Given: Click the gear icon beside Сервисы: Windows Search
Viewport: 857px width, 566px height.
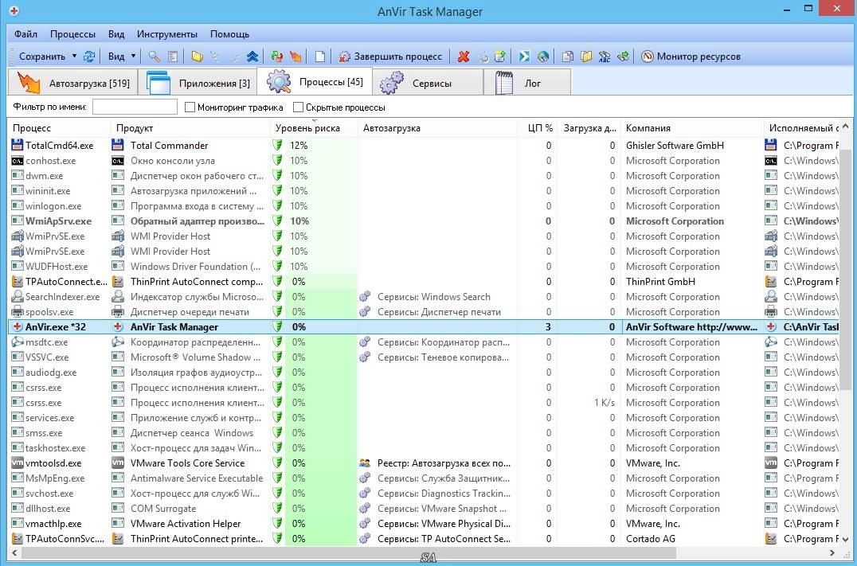Looking at the screenshot, I should coord(365,297).
